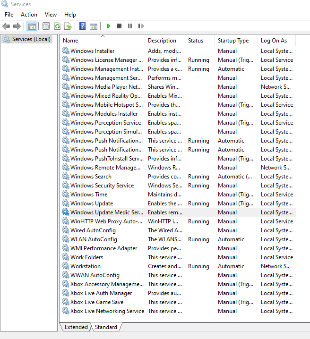
Task: Click the Pause Service icon
Action: point(130,26)
